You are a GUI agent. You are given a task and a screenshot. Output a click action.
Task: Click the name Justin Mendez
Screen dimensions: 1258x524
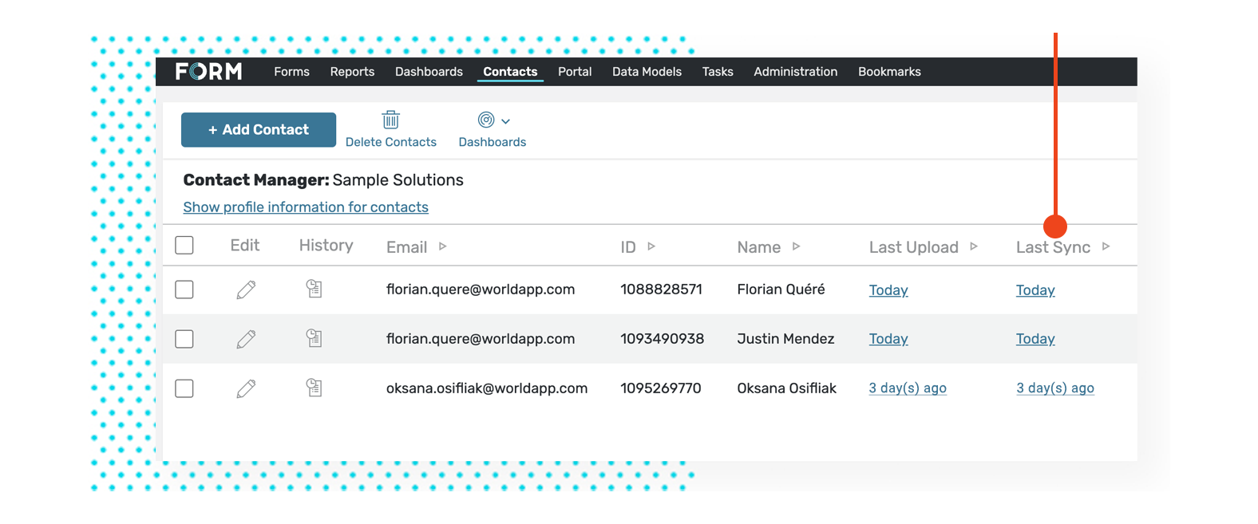[785, 339]
